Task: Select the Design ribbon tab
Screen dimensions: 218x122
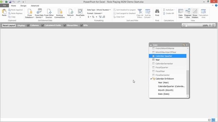Action: coord(24,6)
